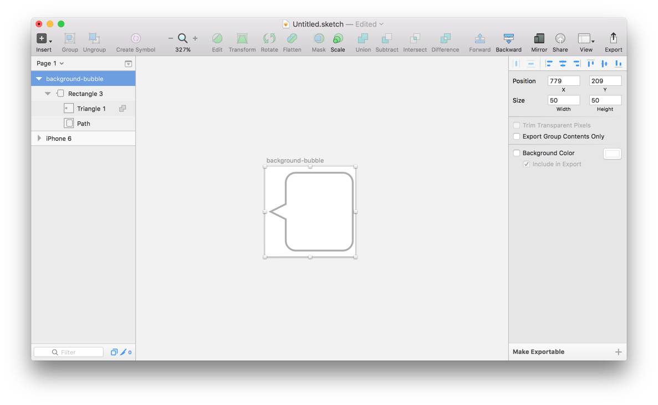658x405 pixels.
Task: Click the Create Symbol icon
Action: pos(136,39)
